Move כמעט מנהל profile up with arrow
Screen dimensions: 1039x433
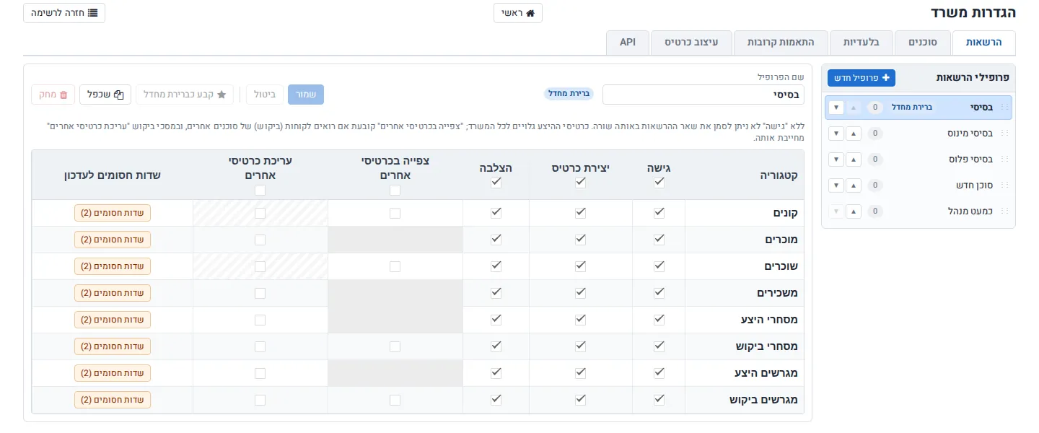854,211
